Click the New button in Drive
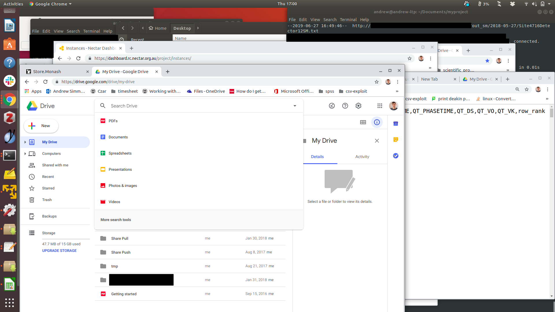Viewport: 555px width, 312px height. pyautogui.click(x=41, y=126)
